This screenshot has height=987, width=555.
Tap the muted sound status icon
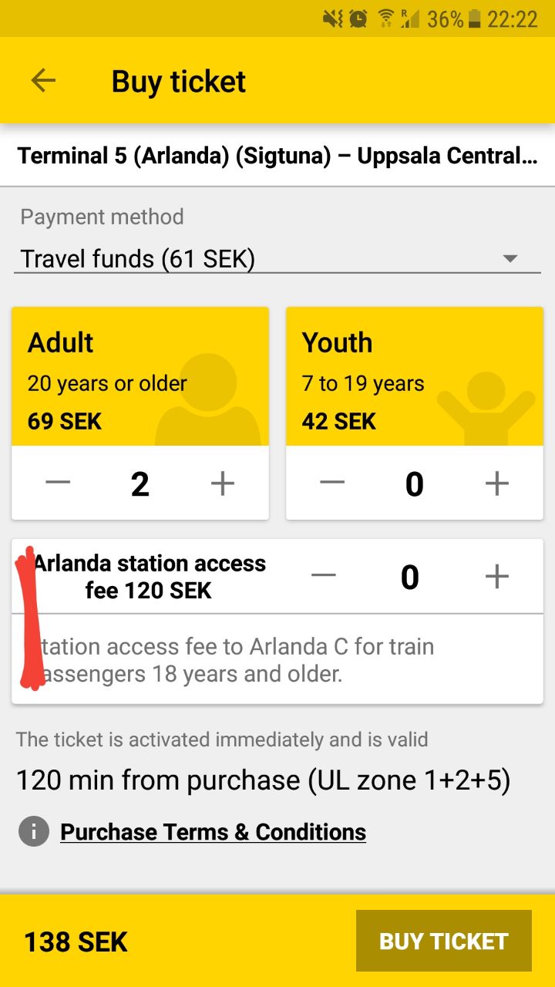tap(333, 19)
